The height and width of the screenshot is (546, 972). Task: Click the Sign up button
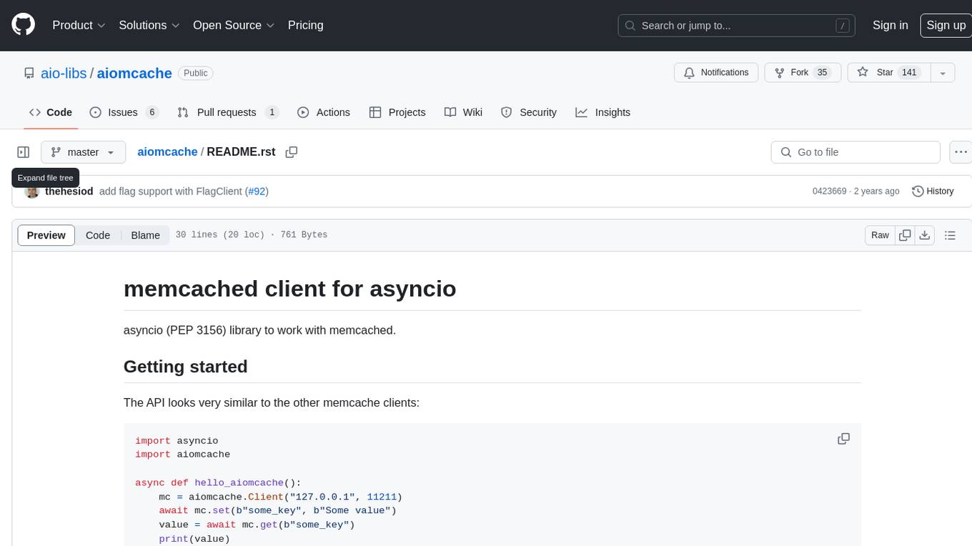coord(946,25)
